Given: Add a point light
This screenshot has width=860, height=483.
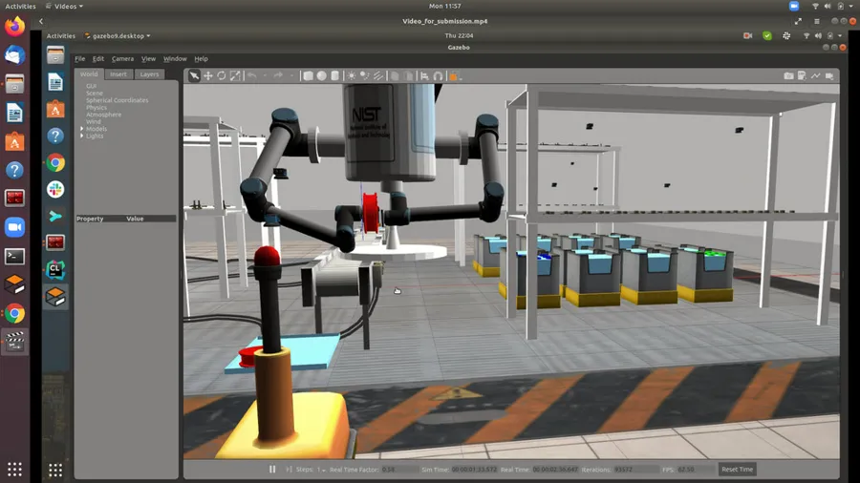Looking at the screenshot, I should [352, 75].
